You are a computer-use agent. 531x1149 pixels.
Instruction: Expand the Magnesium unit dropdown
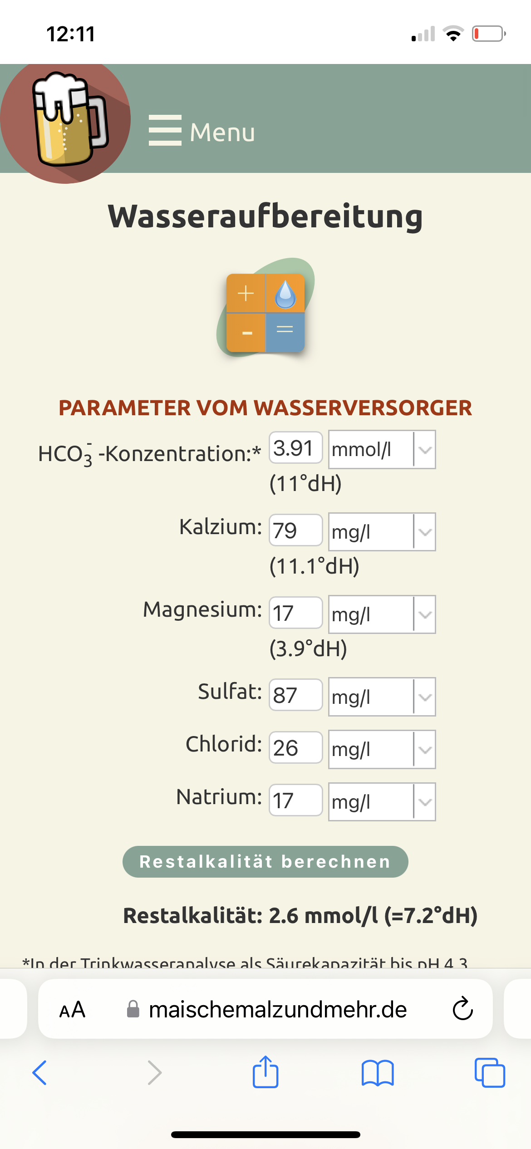tap(382, 614)
